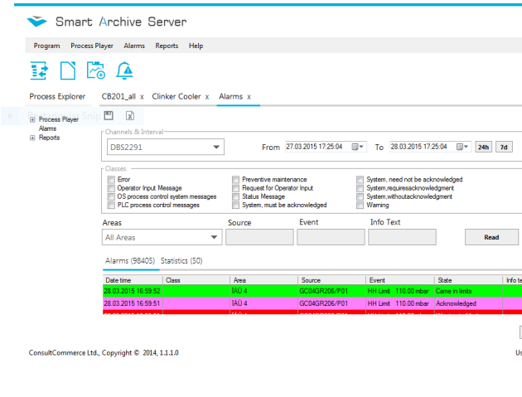Check the Preventive maintenance box
The image size is (522, 397).
[235, 180]
